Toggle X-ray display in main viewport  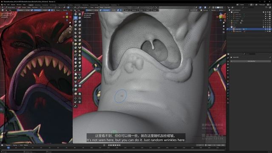pyautogui.click(x=213, y=8)
